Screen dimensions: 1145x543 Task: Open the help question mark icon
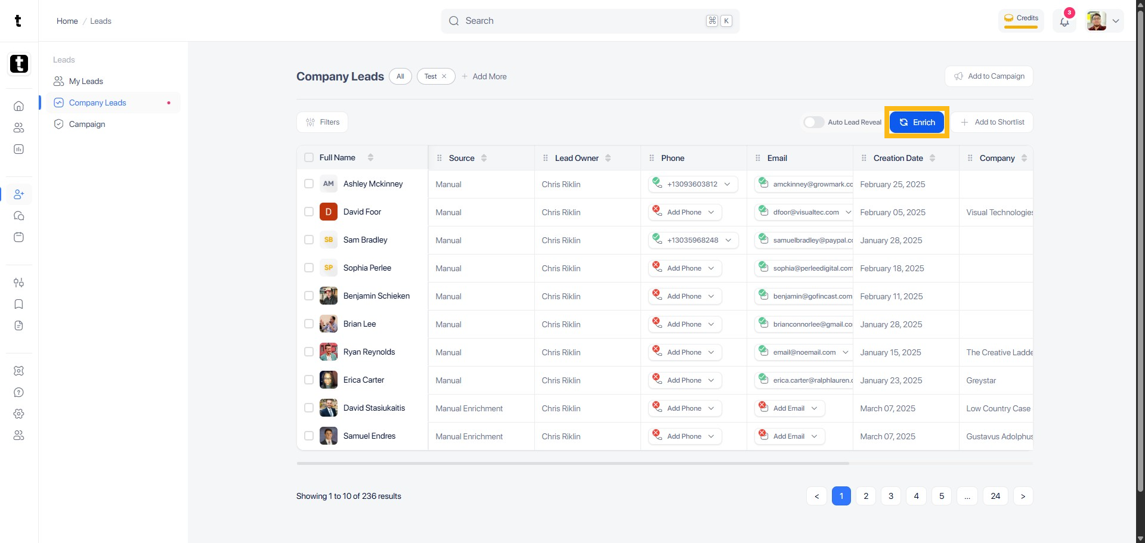coord(19,392)
